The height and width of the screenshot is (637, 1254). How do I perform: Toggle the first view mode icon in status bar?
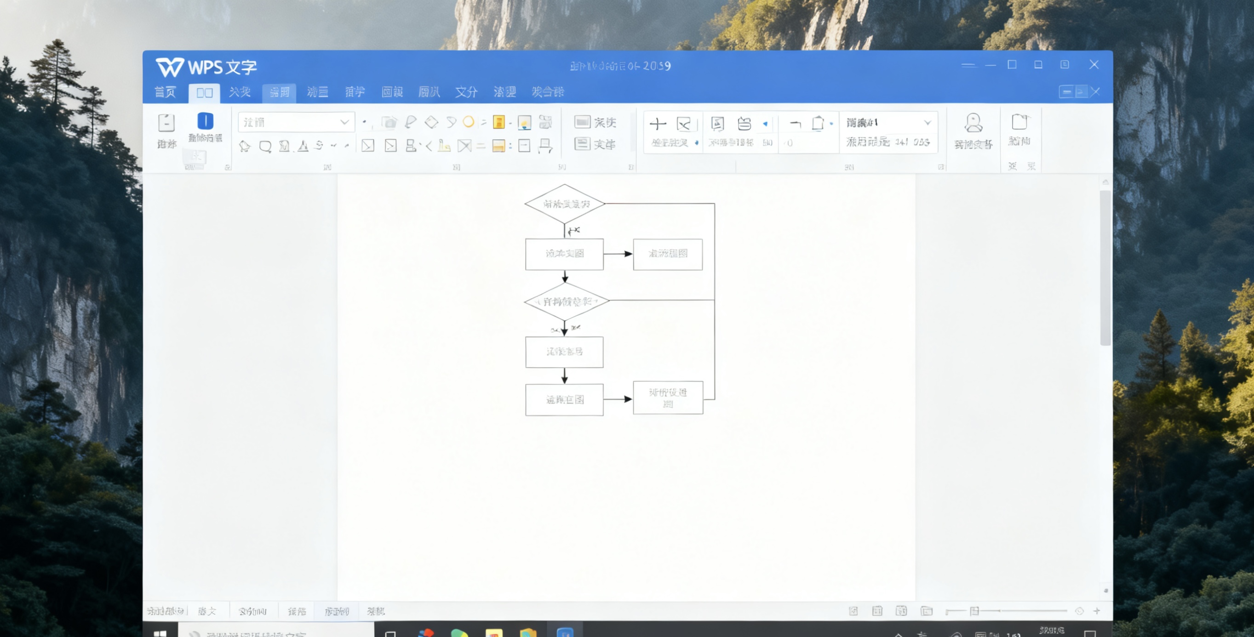[x=853, y=611]
